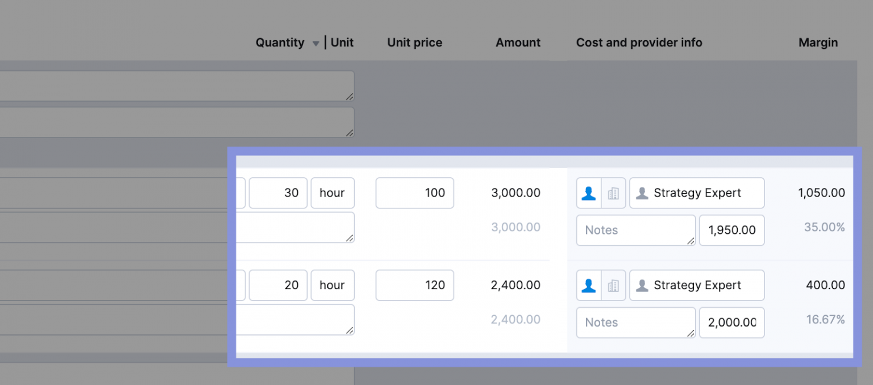
Task: Open the Quantity column sort dropdown
Action: click(x=316, y=43)
